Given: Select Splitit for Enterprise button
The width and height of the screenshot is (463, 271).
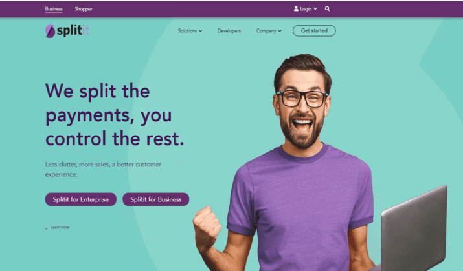Looking at the screenshot, I should 80,199.
